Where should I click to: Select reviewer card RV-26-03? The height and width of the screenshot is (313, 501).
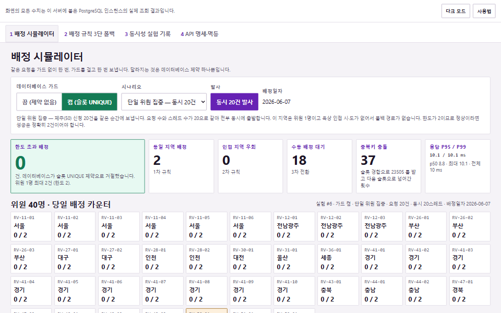click(x=31, y=259)
